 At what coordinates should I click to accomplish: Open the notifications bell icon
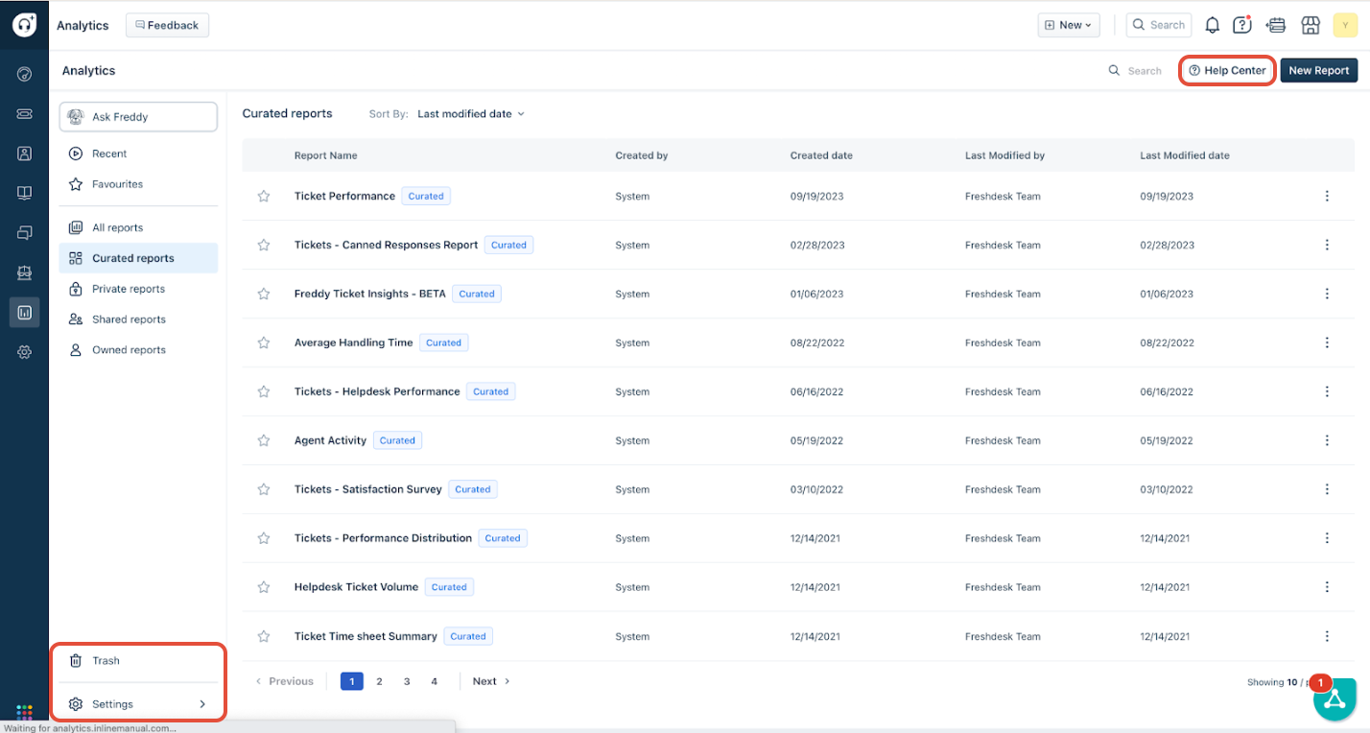1213,25
